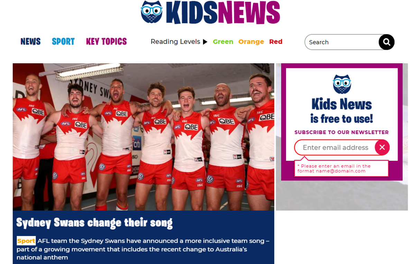Focus the Search text field
Image resolution: width=415 pixels, height=264 pixels.
pos(342,42)
